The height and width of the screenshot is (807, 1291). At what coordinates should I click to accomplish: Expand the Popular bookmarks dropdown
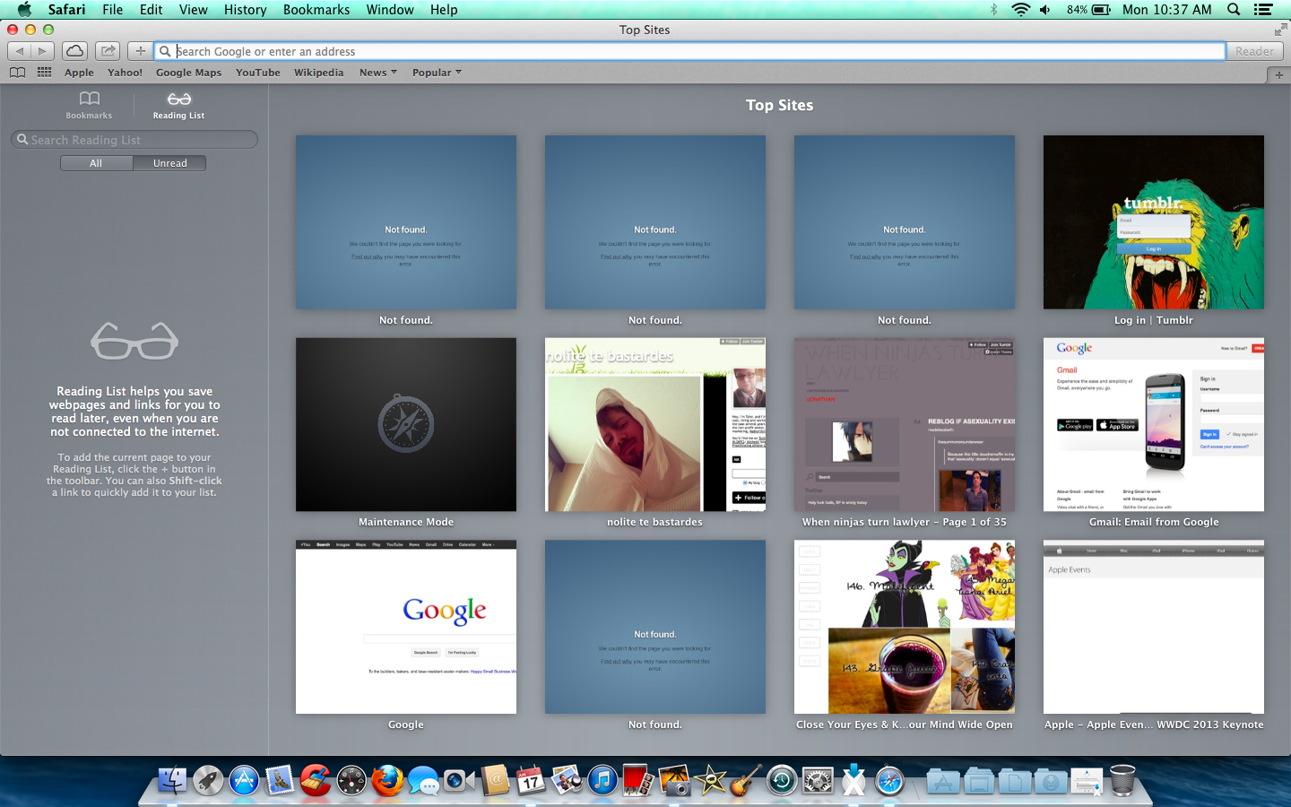click(x=437, y=73)
